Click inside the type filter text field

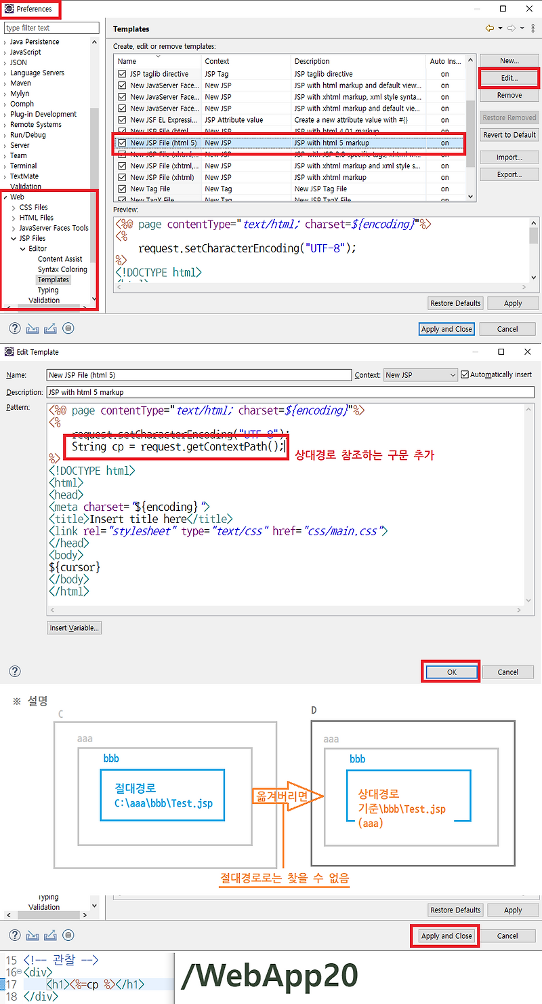tap(51, 27)
